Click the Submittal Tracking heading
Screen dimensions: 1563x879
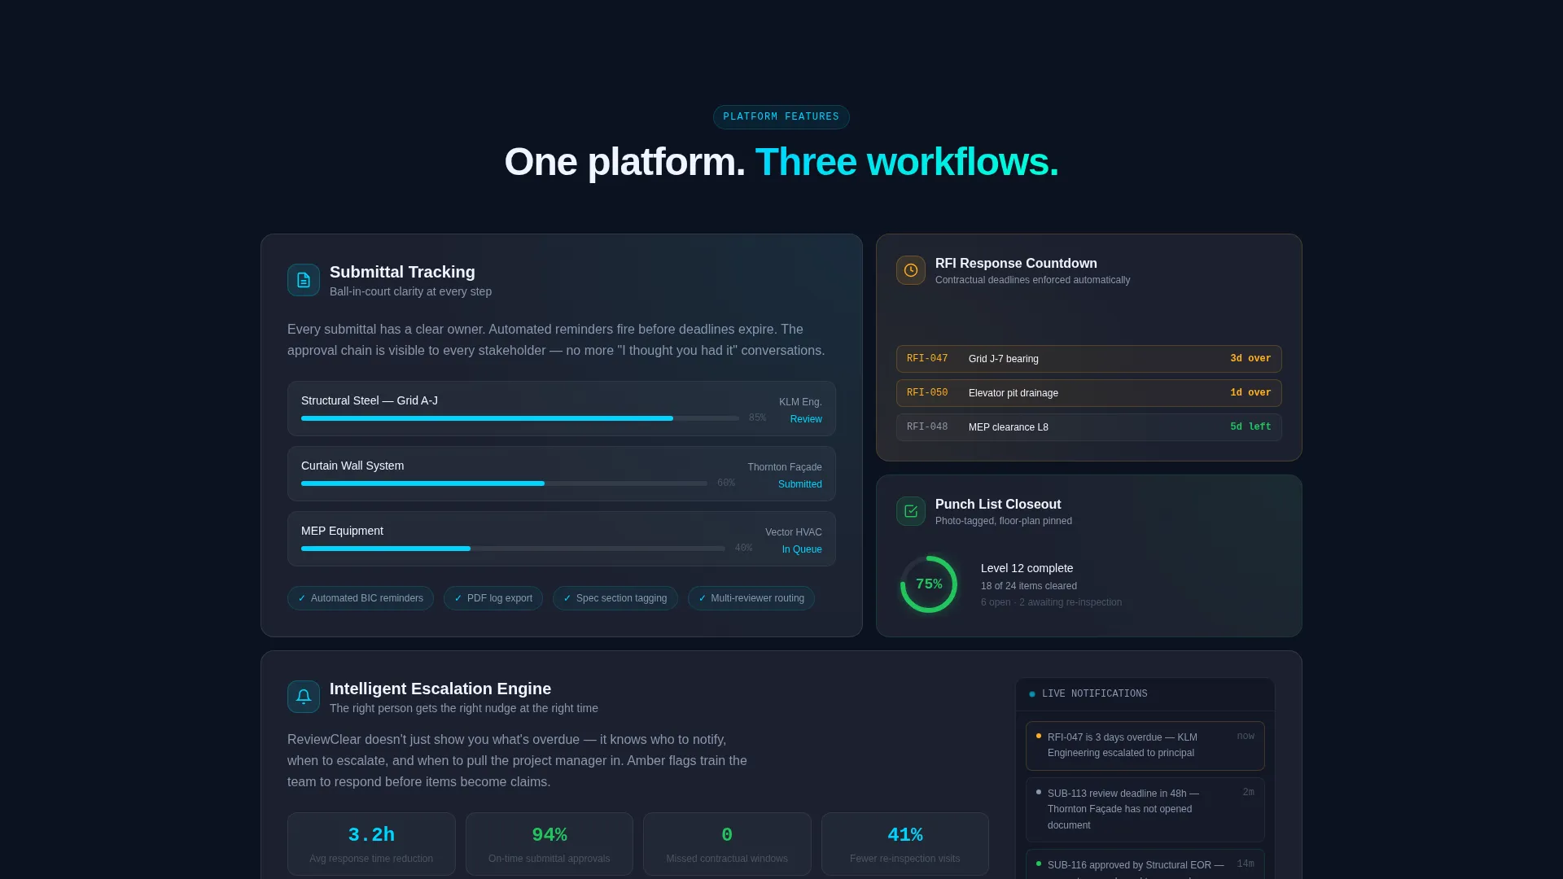pos(402,273)
